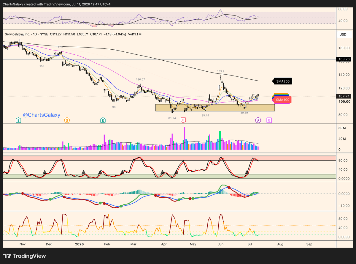
Task: Click the Dec label on time axis
Action: click(49, 244)
